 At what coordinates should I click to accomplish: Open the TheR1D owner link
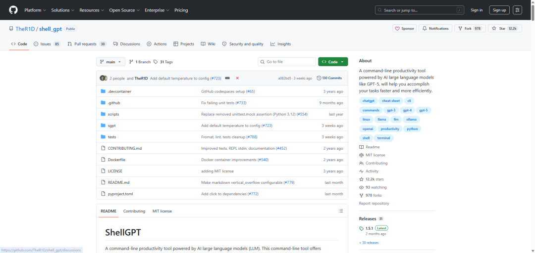click(25, 29)
